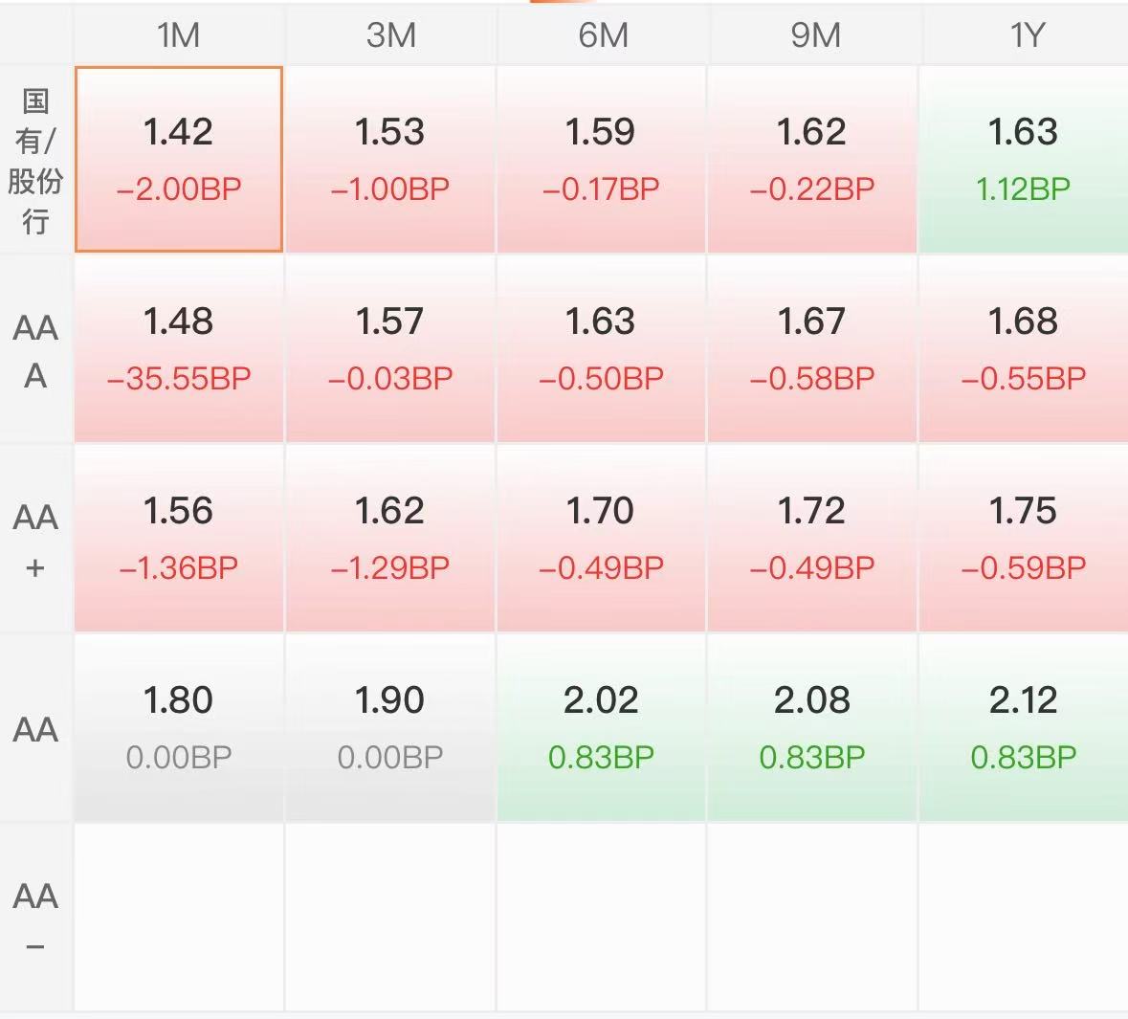1128x1019 pixels.
Task: Click the AAA row label
Action: pyautogui.click(x=35, y=350)
